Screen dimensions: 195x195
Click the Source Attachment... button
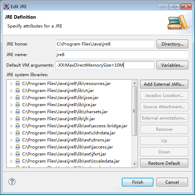(164, 106)
